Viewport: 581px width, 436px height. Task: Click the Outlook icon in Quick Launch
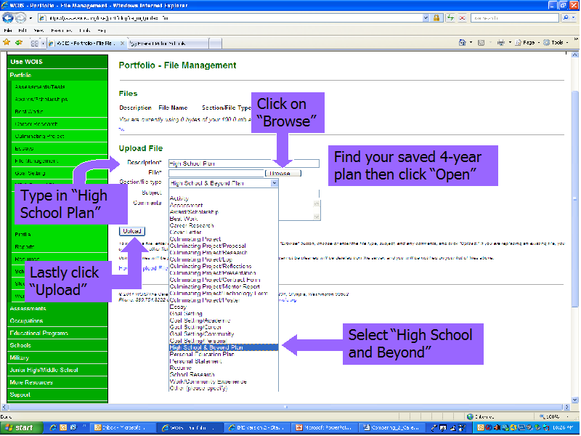click(x=63, y=427)
